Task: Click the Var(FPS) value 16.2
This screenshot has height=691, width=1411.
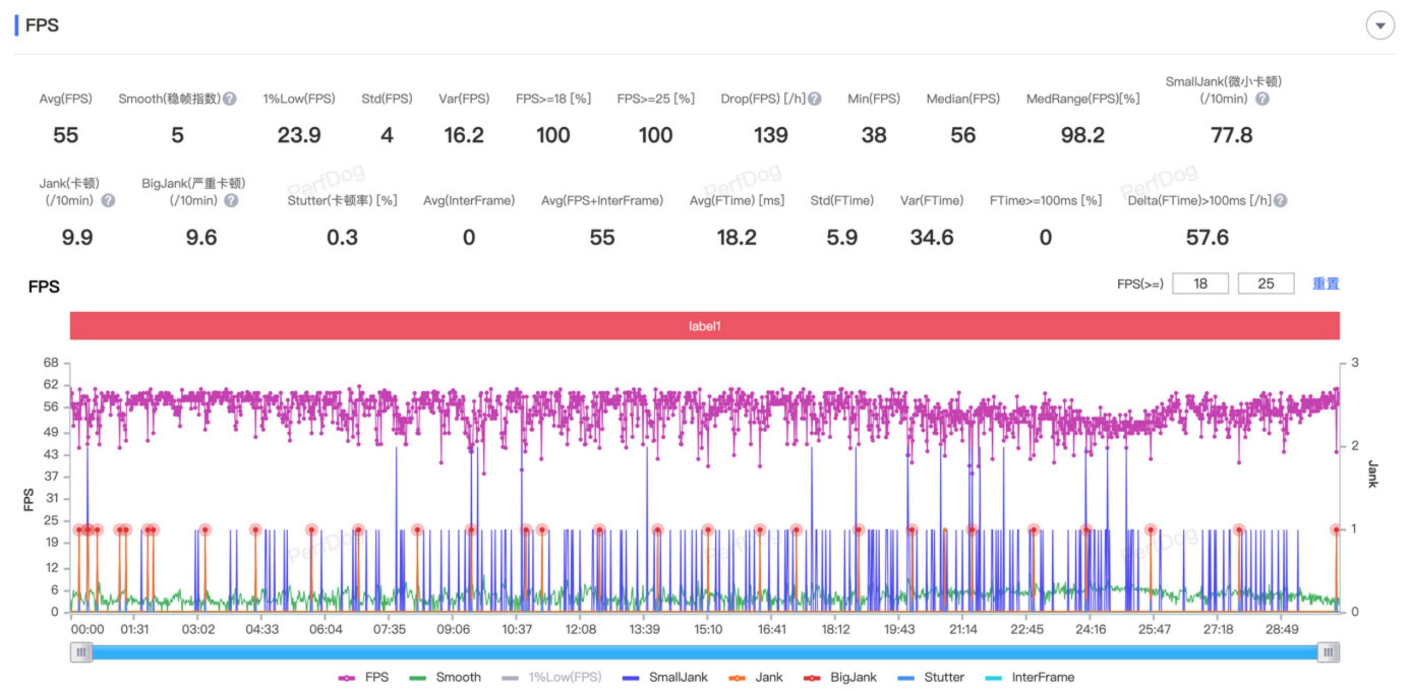Action: click(x=464, y=135)
